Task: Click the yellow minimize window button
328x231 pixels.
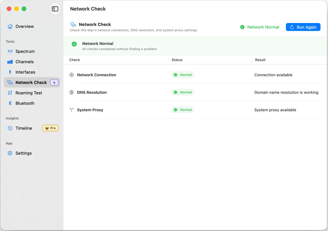Action: [x=16, y=9]
